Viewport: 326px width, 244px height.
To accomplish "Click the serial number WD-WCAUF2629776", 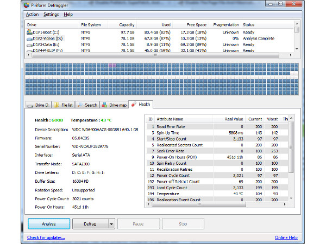I will click(90, 146).
